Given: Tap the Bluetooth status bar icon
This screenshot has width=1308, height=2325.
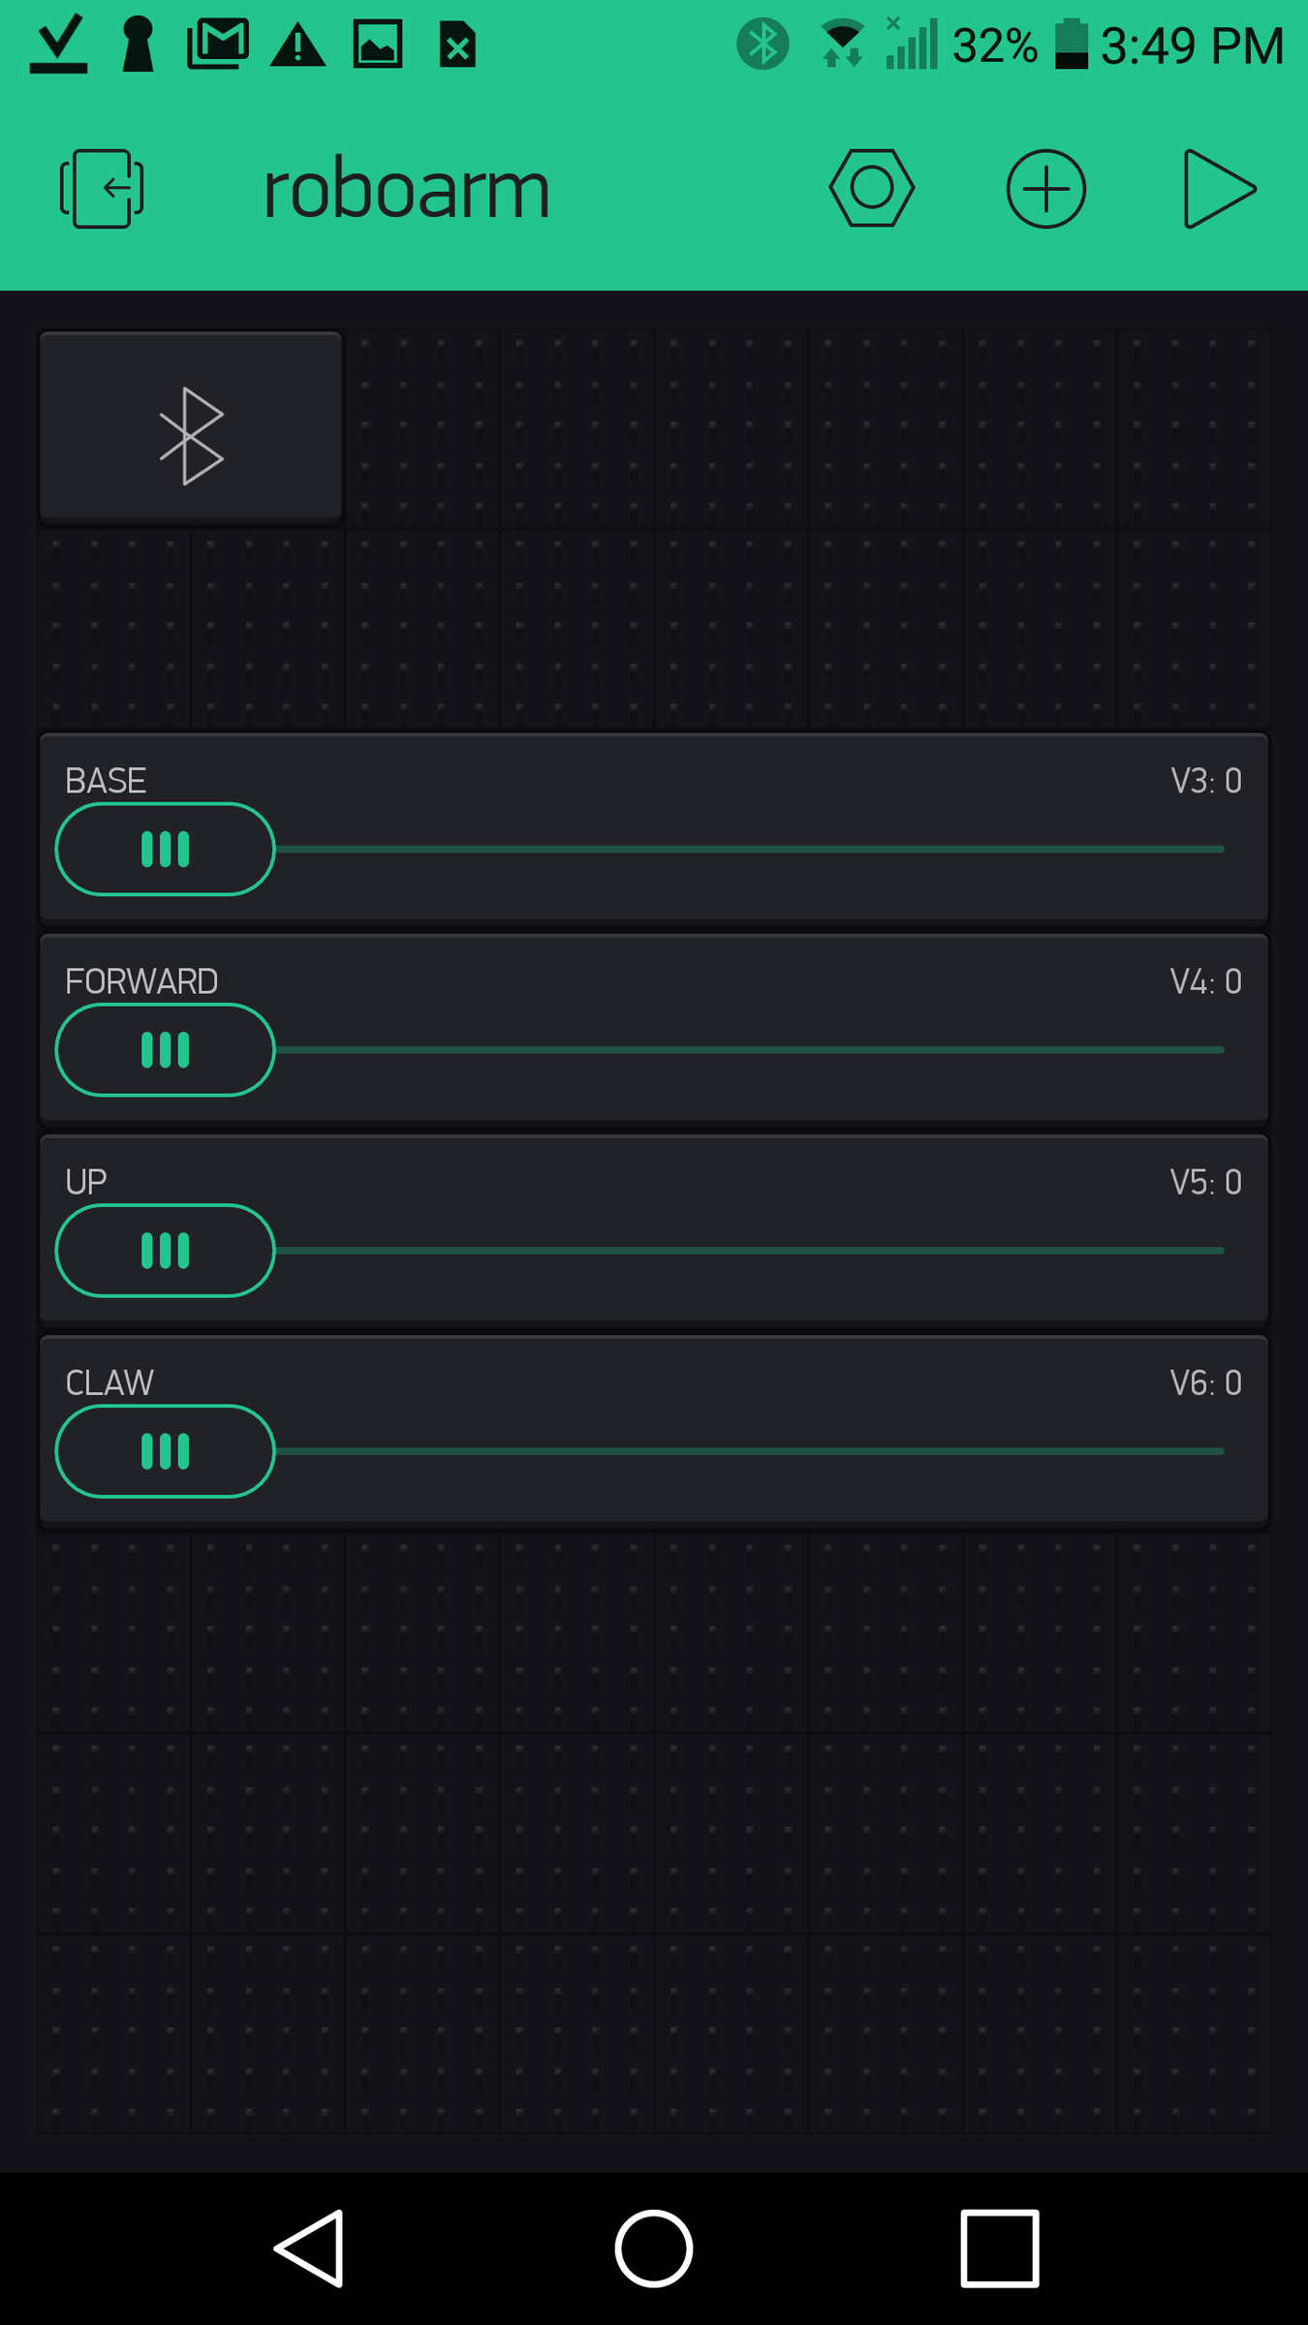Looking at the screenshot, I should click(763, 45).
